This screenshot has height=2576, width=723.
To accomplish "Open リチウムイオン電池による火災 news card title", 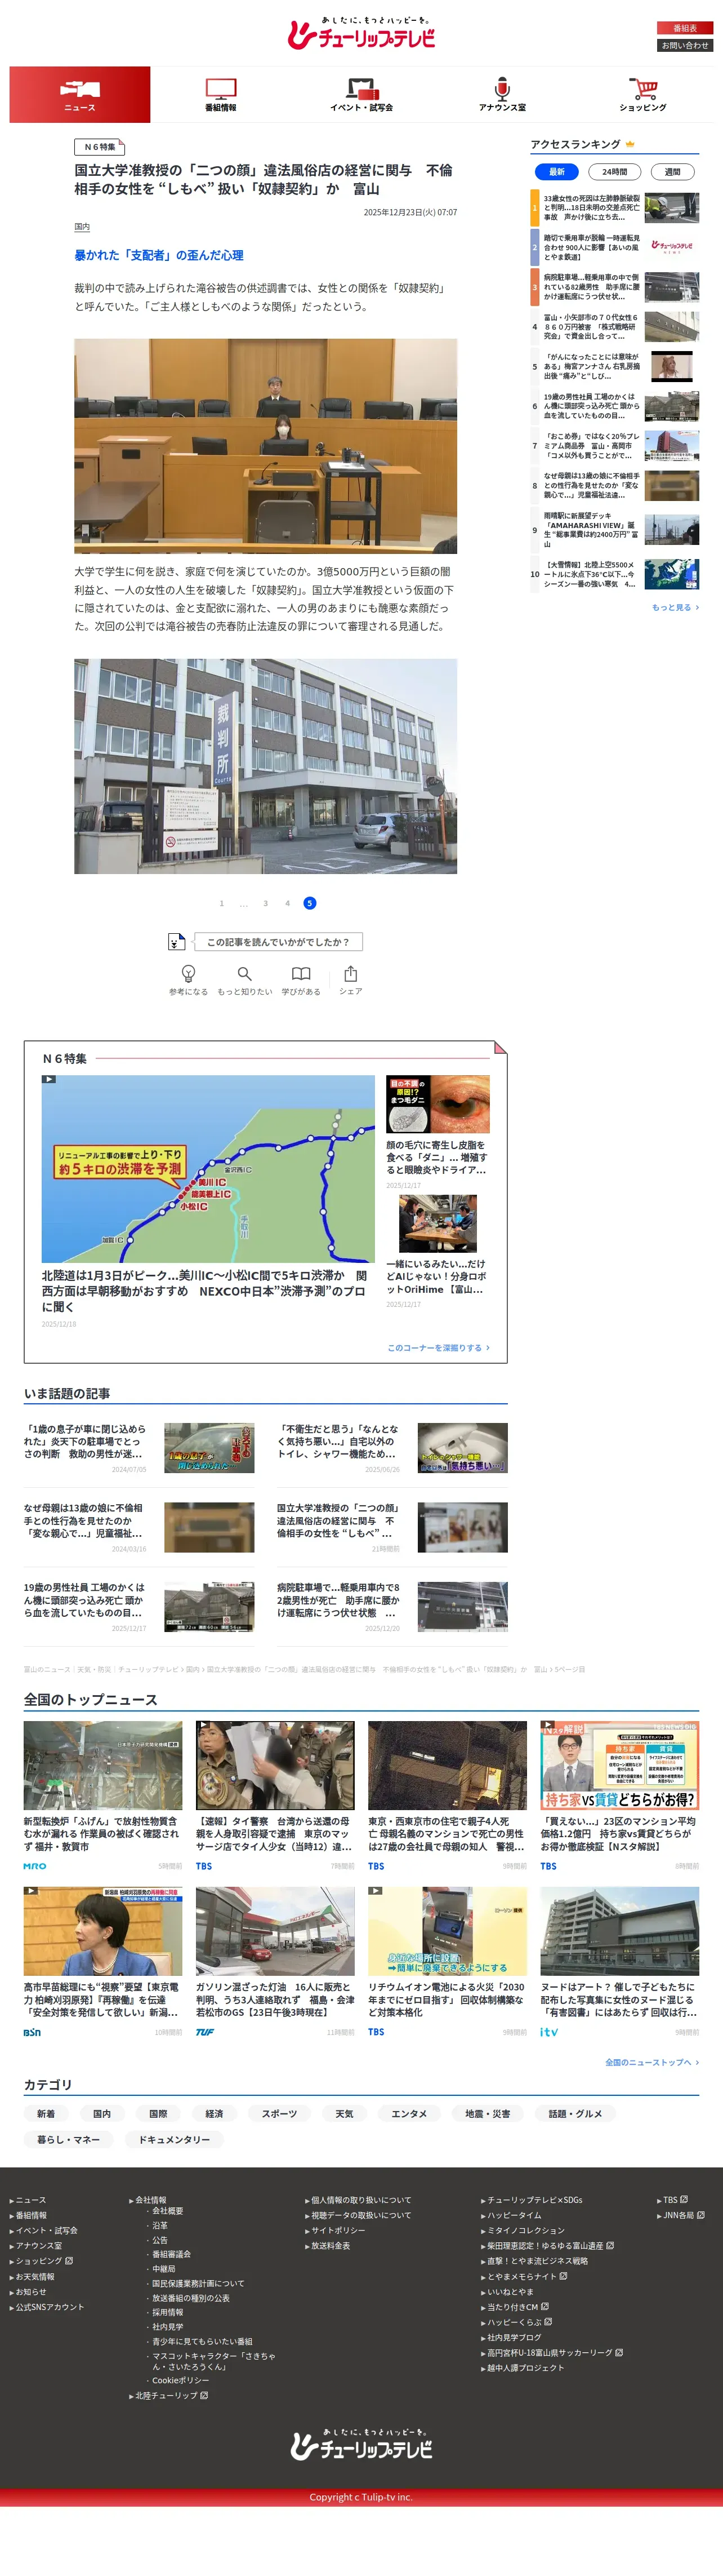I will 447,2000.
